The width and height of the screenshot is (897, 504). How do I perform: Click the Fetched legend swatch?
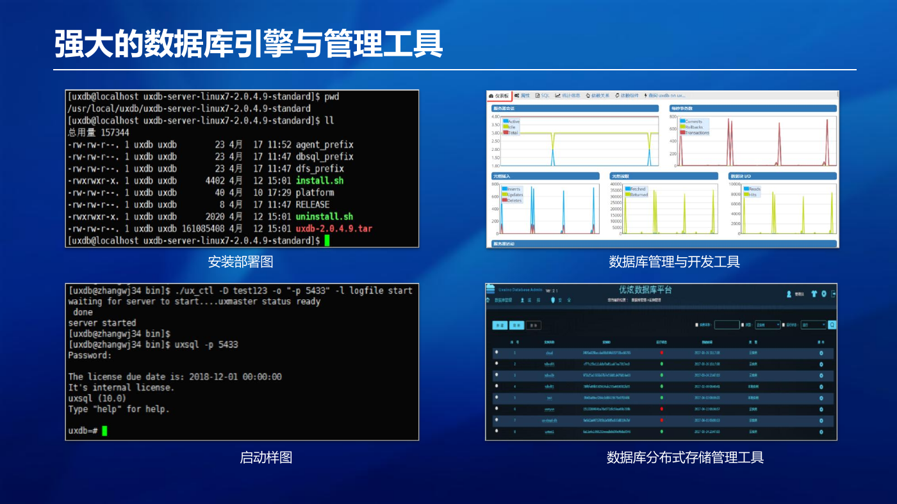pos(628,189)
